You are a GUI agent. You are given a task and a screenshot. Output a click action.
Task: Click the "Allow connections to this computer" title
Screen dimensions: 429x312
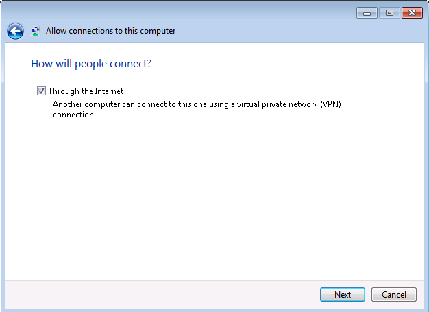[x=110, y=31]
